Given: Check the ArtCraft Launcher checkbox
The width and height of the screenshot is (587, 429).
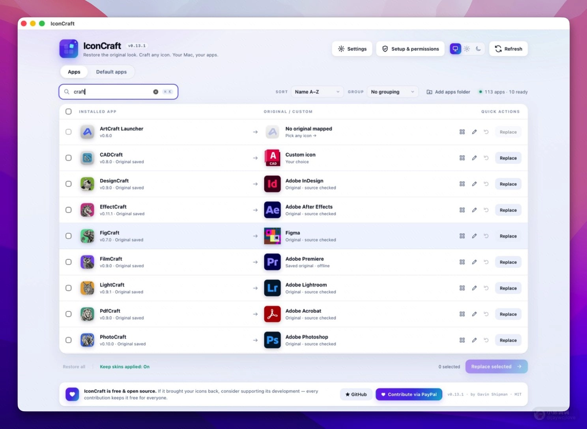Looking at the screenshot, I should click(x=69, y=132).
